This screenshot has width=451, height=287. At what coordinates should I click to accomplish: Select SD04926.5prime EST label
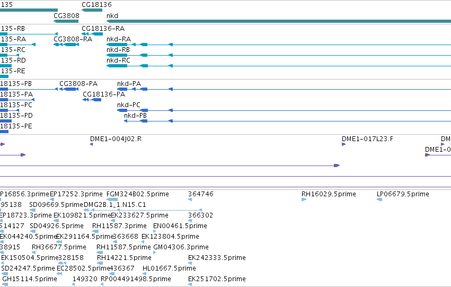click(x=57, y=227)
